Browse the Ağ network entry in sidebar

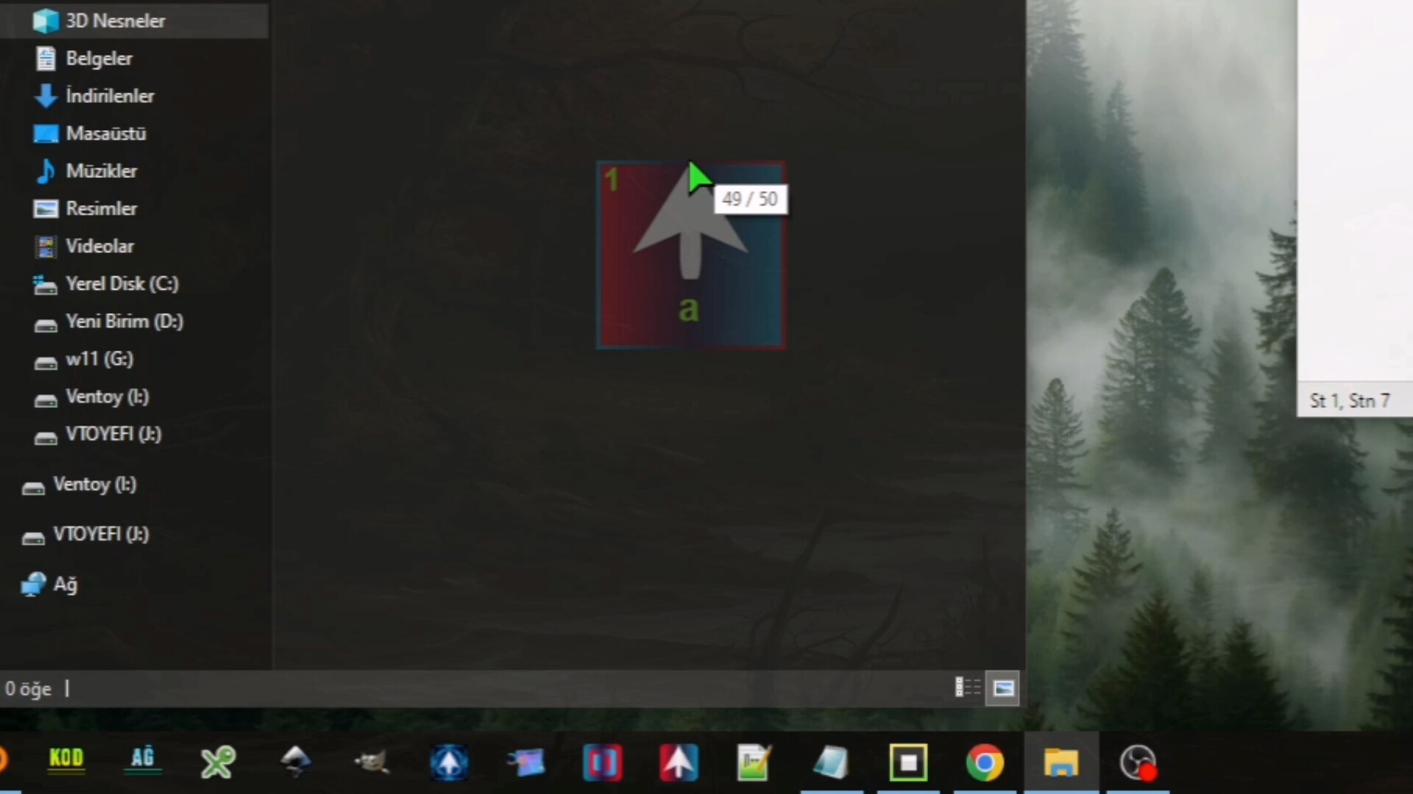click(x=65, y=584)
